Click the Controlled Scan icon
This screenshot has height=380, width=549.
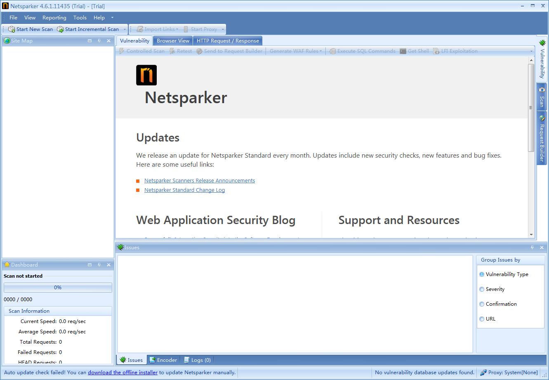[122, 51]
